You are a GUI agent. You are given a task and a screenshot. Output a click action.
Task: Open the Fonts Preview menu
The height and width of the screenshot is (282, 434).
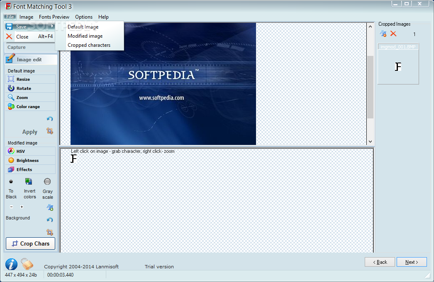[54, 17]
